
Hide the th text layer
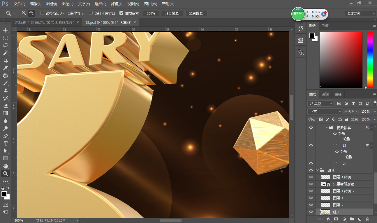pos(311,163)
